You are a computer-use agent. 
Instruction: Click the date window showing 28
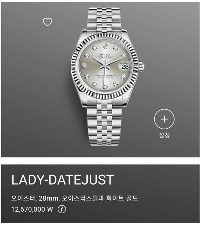click(125, 67)
